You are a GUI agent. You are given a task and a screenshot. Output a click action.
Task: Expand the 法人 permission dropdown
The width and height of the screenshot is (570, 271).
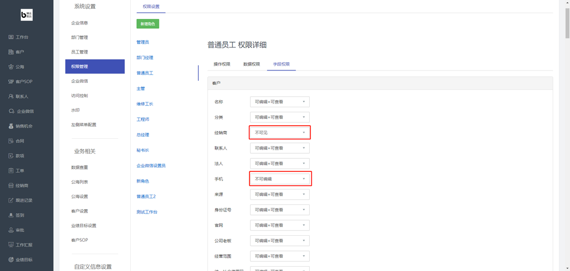click(279, 163)
